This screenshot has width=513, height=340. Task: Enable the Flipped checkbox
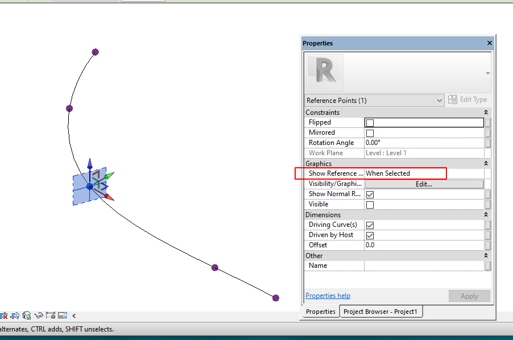click(369, 122)
